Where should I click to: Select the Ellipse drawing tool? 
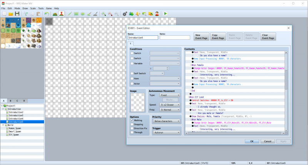point(83,14)
